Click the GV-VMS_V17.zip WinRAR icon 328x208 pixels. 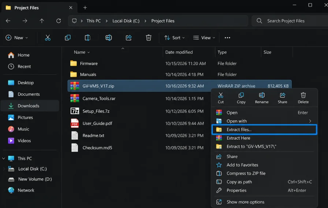click(75, 86)
